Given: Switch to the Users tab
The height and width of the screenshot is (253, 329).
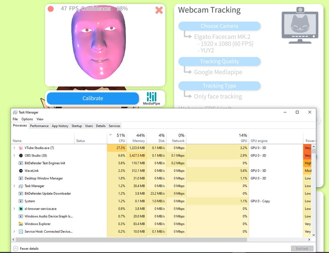Looking at the screenshot, I should (x=89, y=126).
